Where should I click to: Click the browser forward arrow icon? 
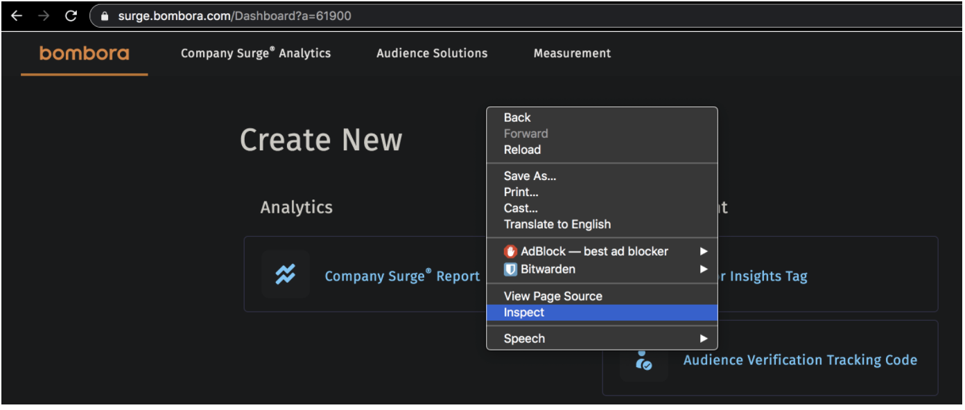click(44, 15)
